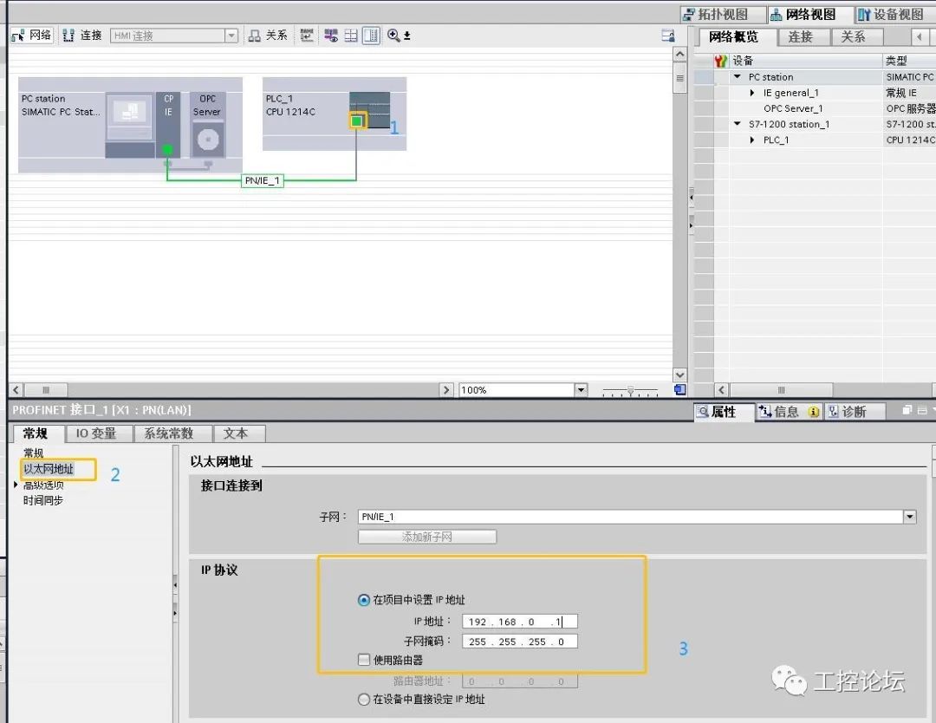Viewport: 936px width, 723px height.
Task: Click the tab scroll left arrow in the overview panel
Action: pyautogui.click(x=920, y=37)
